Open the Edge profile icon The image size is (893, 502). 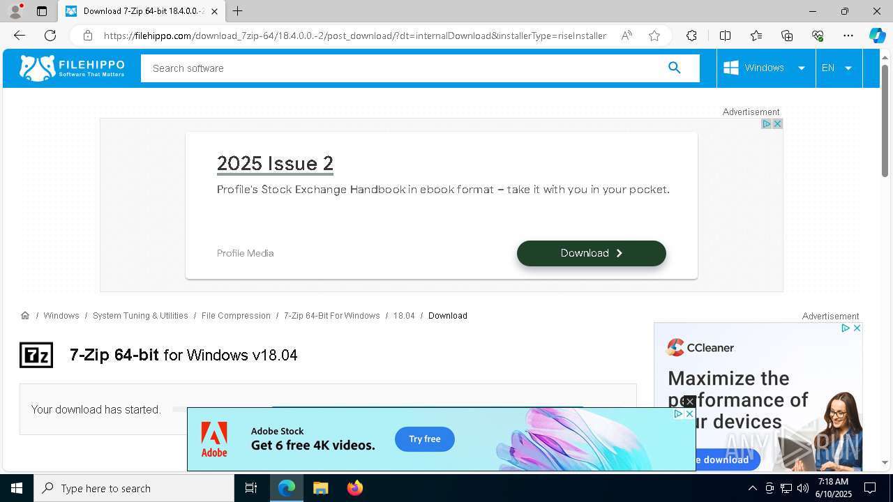pyautogui.click(x=15, y=11)
